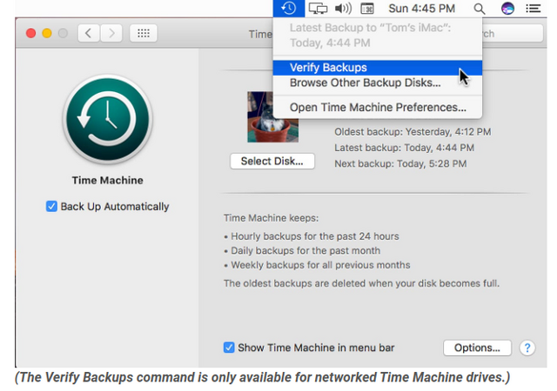Click the 'Oldest backup: Yesterday, 4:12 PM' text
The image size is (557, 391).
[413, 132]
